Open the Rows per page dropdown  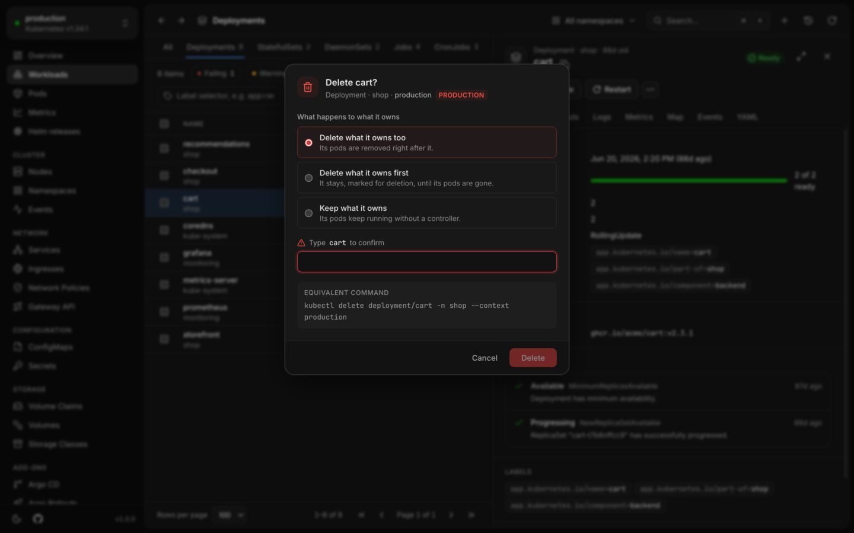click(x=231, y=515)
